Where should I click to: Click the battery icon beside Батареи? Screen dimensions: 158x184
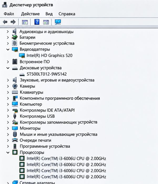click(15, 37)
